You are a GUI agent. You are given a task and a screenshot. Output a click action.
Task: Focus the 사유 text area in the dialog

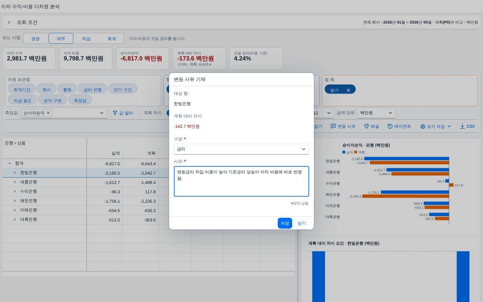point(242,181)
